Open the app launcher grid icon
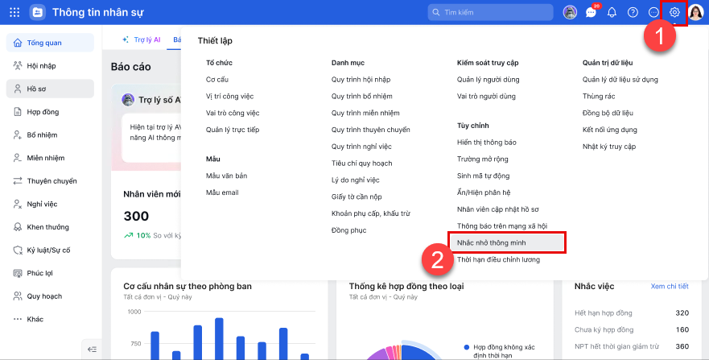709x360 pixels. 14,12
